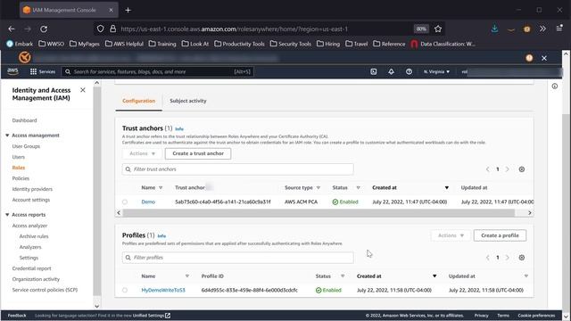Click the Feedback link in footer
Viewport: 571px width, 321px height.
(x=17, y=316)
